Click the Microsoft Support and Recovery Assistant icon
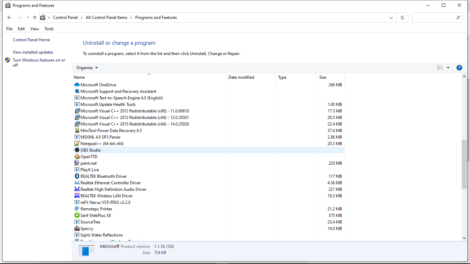This screenshot has height=264, width=470. pyautogui.click(x=77, y=91)
